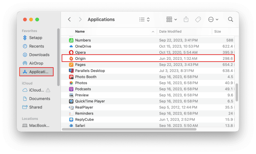Screen dimensions: 256x154
Task: Open the Search field magnifier
Action: [230, 19]
